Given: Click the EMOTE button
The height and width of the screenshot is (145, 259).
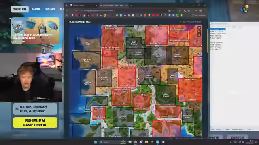Looking at the screenshot, I should pyautogui.click(x=214, y=137).
